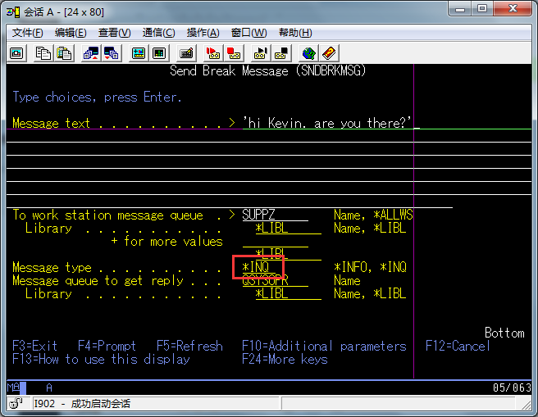This screenshot has height=417, width=538.
Task: Quit macro playback with black square icon
Action: pos(281,53)
